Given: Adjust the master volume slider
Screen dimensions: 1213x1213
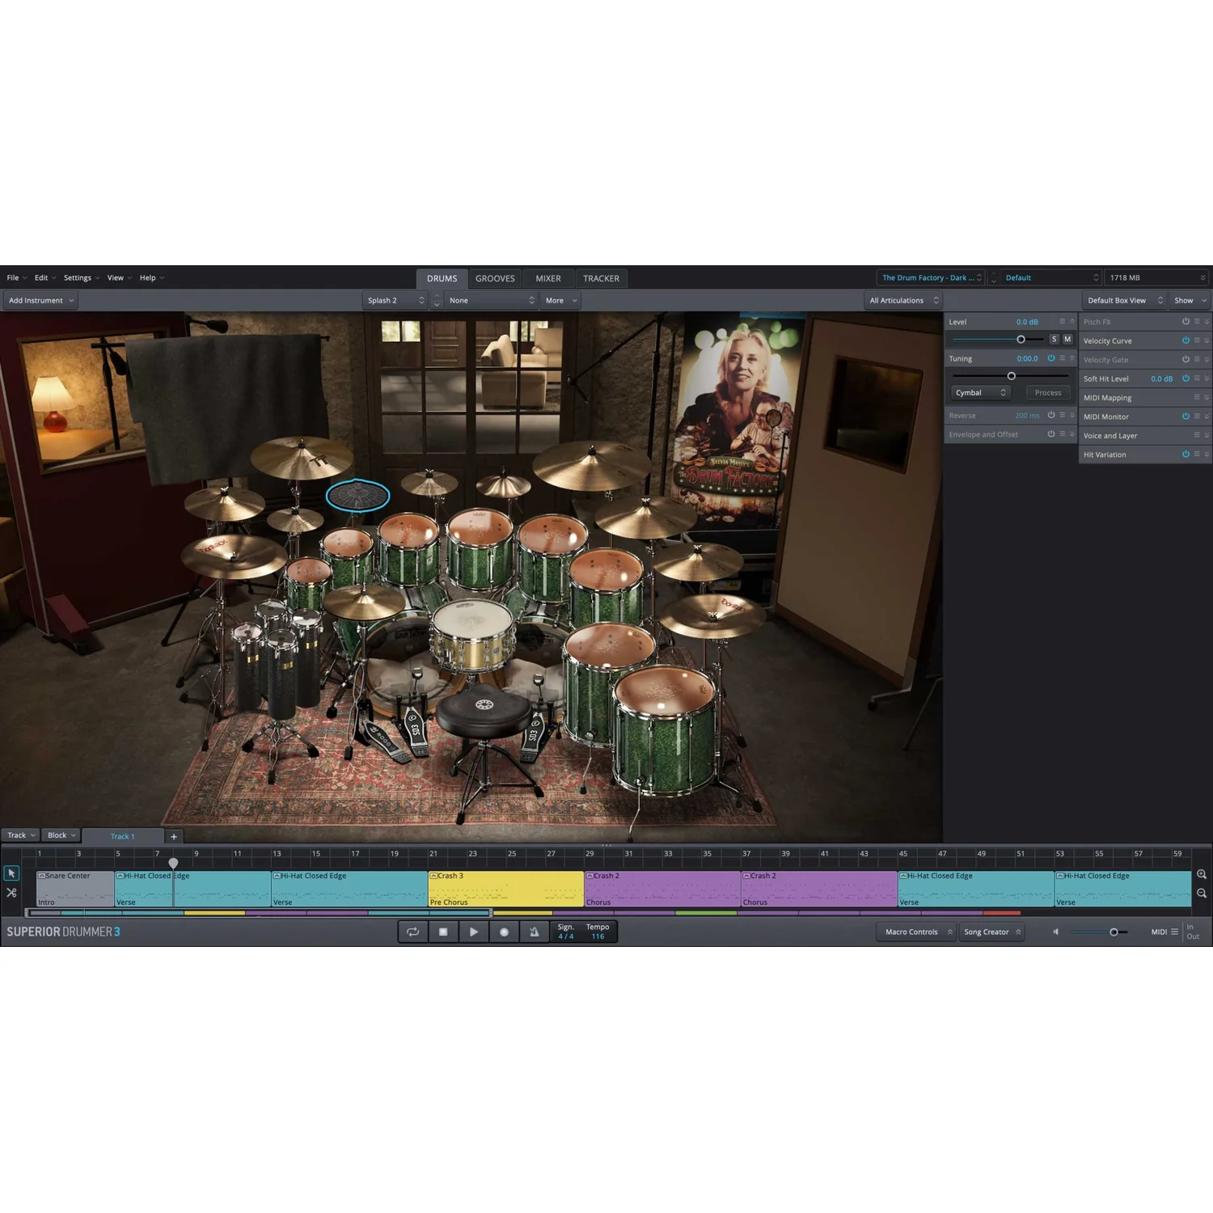Looking at the screenshot, I should 1114,932.
